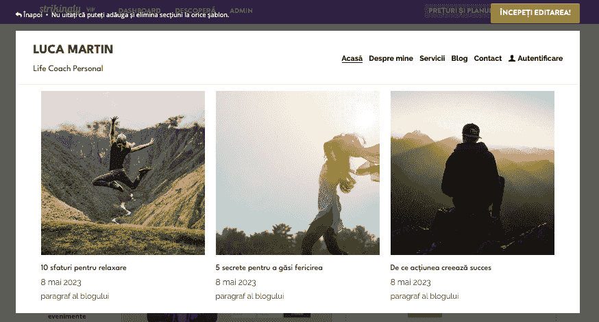Click the dimmed ADMIN header item

(241, 10)
